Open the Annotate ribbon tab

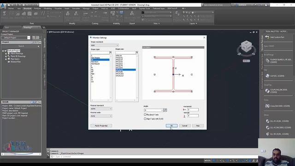click(x=76, y=8)
